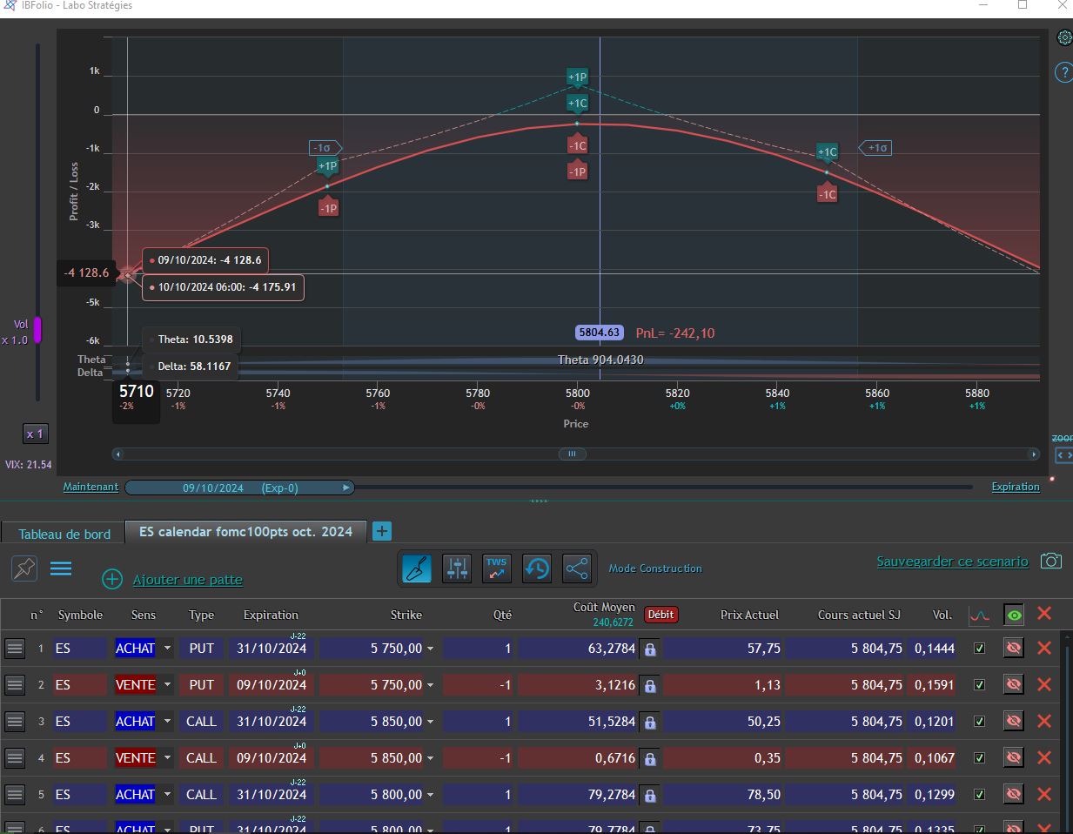Click the Qté field of leg 1
This screenshot has width=1073, height=834.
(x=479, y=649)
